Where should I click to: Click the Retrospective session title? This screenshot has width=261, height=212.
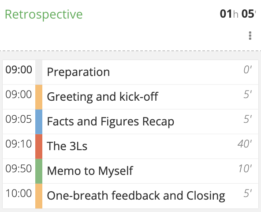click(44, 15)
